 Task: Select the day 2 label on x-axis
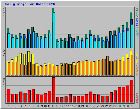pyautogui.click(x=13, y=106)
